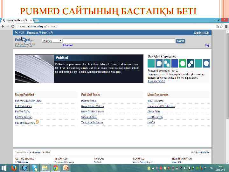229x172 pixels.
Task: Open the Full Text Articles link
Action: point(24,106)
